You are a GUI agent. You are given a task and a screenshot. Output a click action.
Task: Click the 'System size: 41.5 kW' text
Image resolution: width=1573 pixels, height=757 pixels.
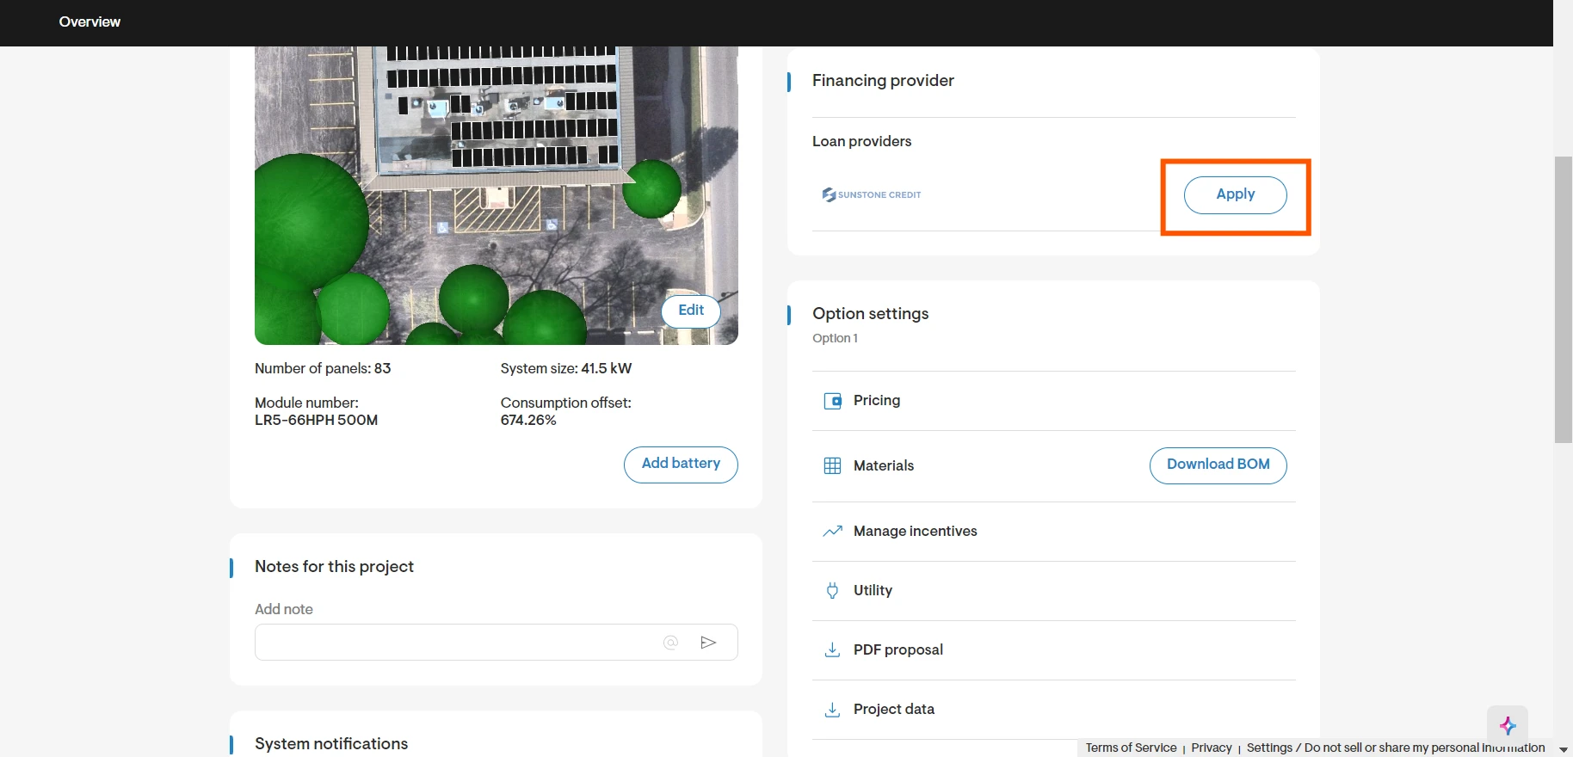coord(566,368)
